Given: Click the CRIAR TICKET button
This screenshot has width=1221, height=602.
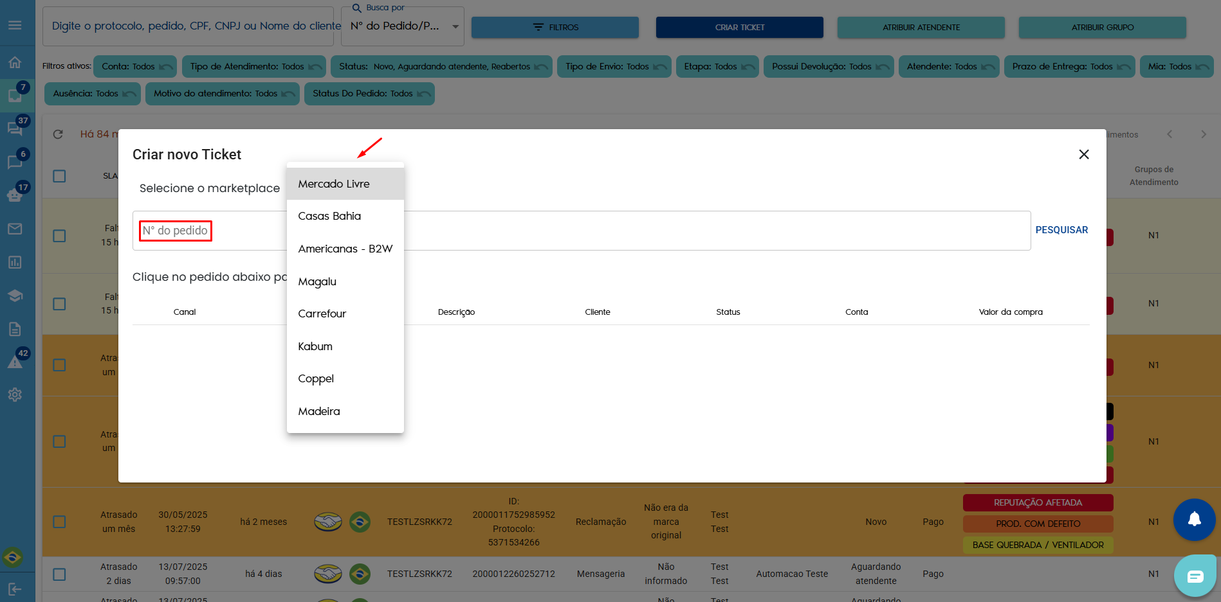Looking at the screenshot, I should pos(740,28).
